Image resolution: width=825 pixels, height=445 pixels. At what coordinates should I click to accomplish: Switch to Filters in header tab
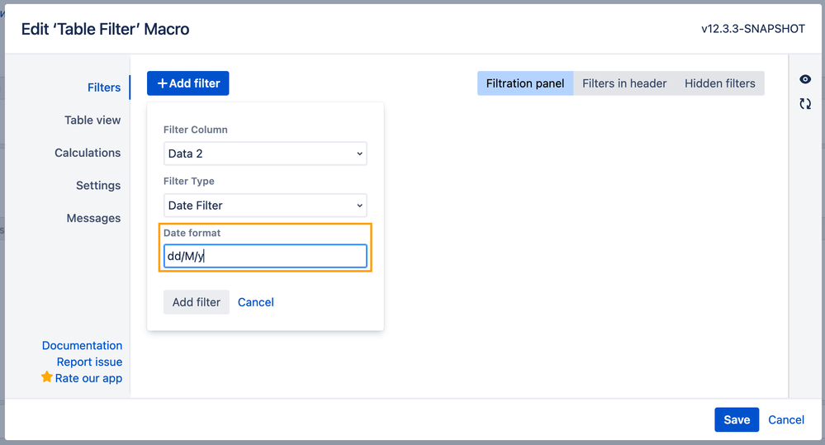pyautogui.click(x=624, y=83)
